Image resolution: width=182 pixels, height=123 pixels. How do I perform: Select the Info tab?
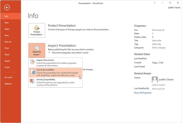coord(11,16)
